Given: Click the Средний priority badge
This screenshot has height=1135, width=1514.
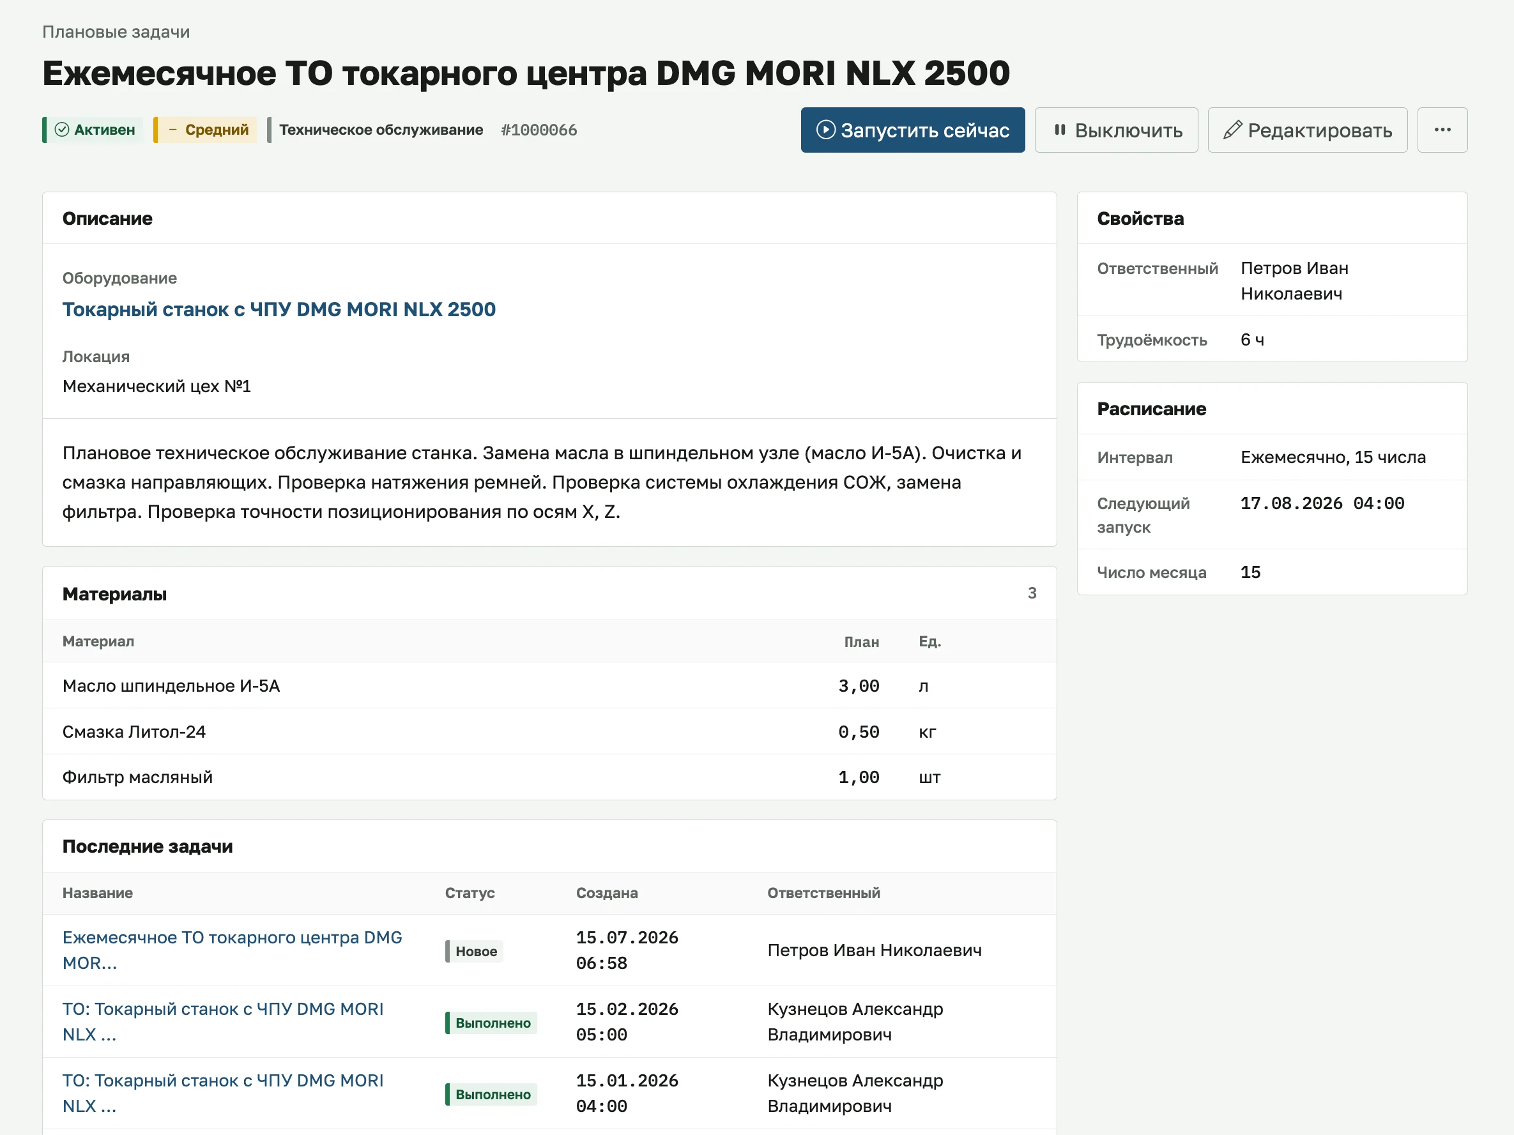Looking at the screenshot, I should [205, 130].
